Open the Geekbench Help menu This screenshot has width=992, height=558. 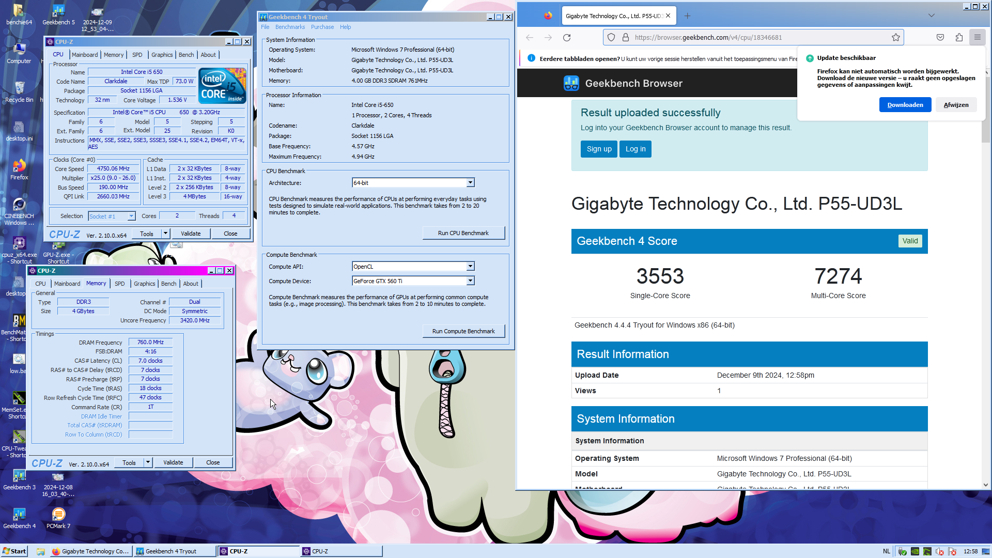[x=345, y=27]
